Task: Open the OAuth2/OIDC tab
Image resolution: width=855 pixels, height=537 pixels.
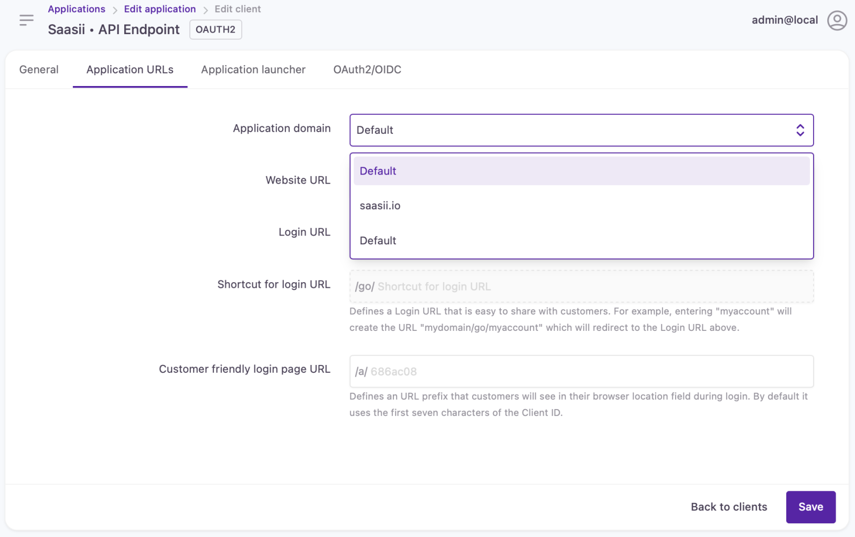Action: pyautogui.click(x=367, y=69)
